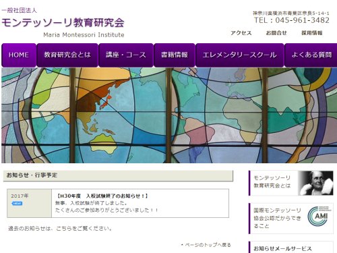The image size is (337, 253).
Task: Click the stained glass world map banner
Action: [169, 115]
